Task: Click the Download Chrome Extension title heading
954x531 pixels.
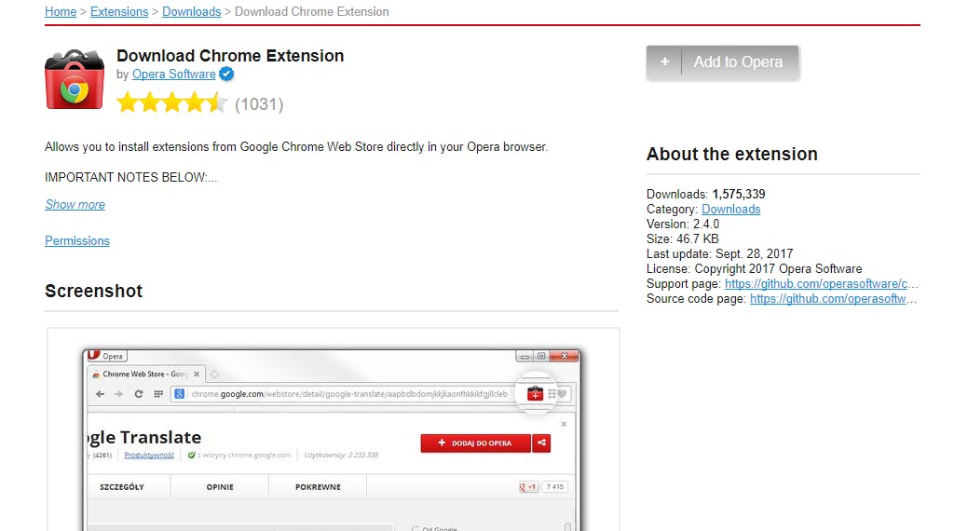Action: [230, 56]
